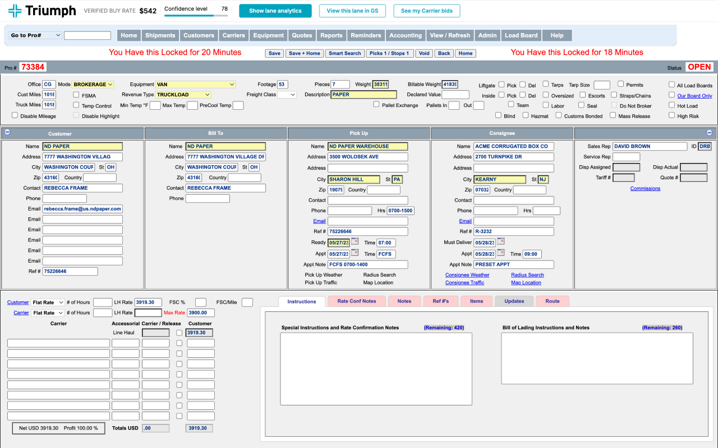718x448 pixels.
Task: Click the Save + Home button
Action: (305, 53)
